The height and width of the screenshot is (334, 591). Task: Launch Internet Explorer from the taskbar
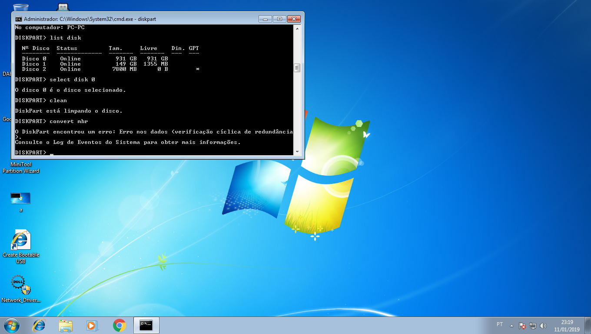coord(39,325)
